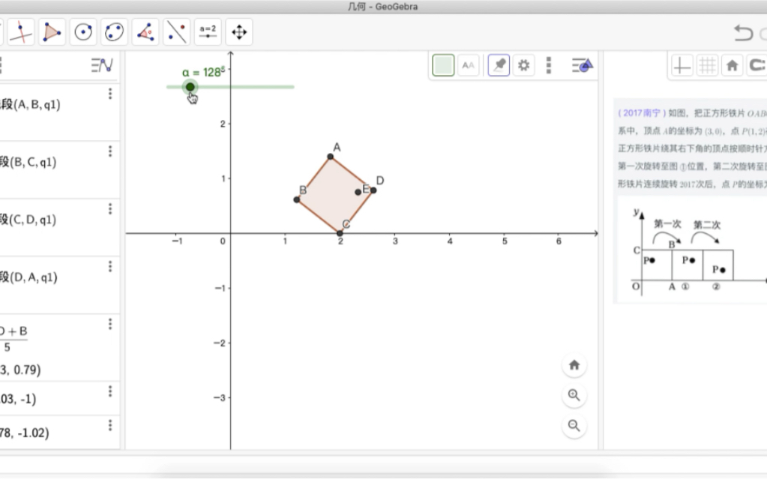Open options menu for segment(B, C, q1) row
Image resolution: width=767 pixels, height=479 pixels.
point(110,151)
